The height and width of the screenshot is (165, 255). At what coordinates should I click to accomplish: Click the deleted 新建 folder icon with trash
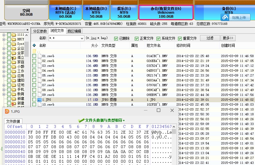coord(14,104)
